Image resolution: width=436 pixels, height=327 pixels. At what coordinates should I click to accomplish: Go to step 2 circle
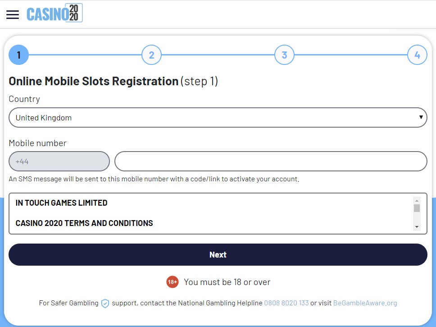click(151, 55)
